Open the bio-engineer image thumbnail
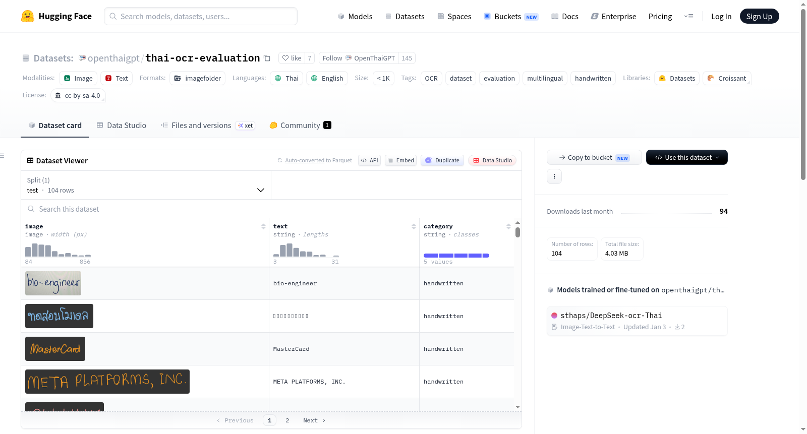The image size is (807, 434). (x=53, y=283)
